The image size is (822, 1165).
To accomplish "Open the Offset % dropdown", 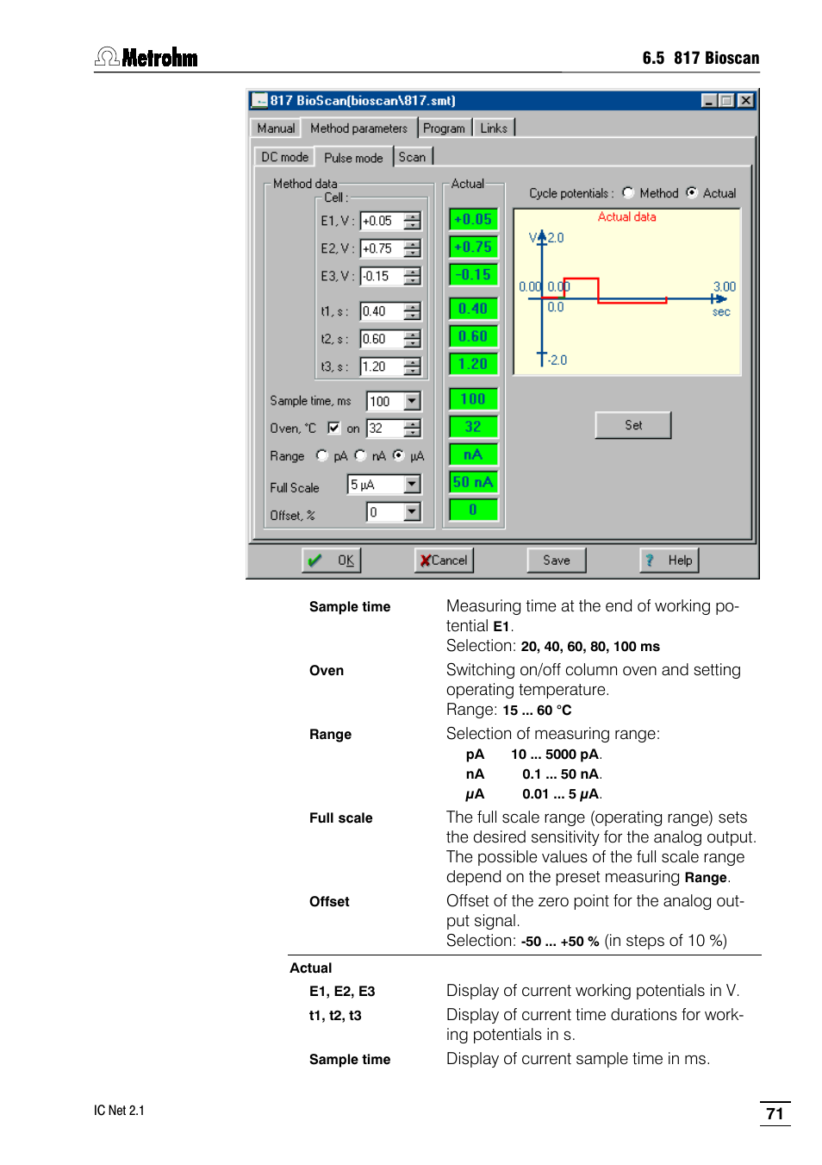I will point(413,512).
